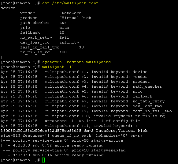Viewport: 178px width, 164px height.
Task: Click the 'dm-2' device name
Action: [x=89, y=131]
